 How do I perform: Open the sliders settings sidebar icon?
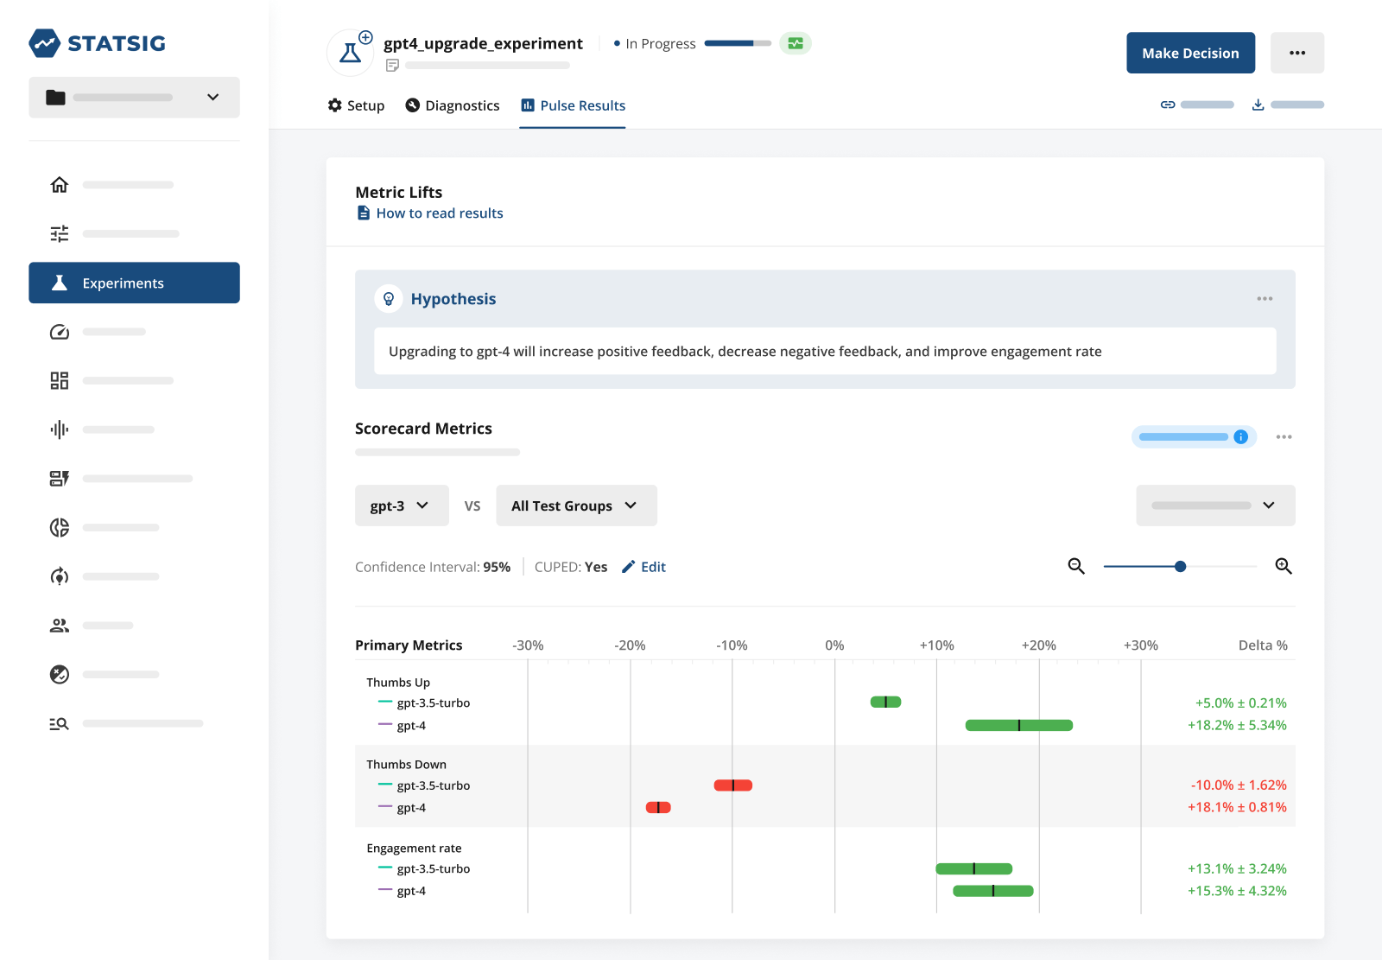(x=59, y=233)
